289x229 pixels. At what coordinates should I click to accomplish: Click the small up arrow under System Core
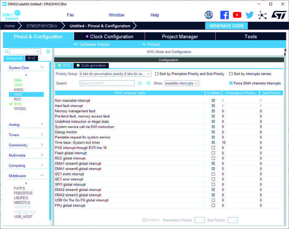point(26,75)
